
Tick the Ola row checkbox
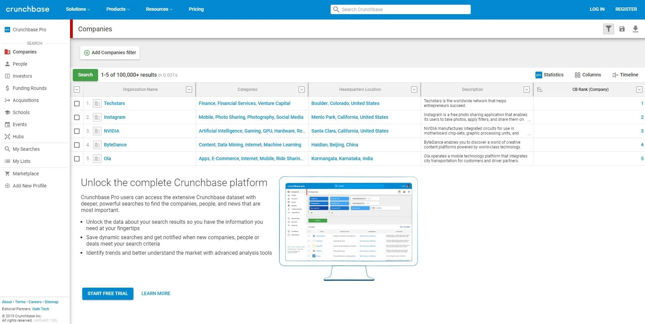77,159
